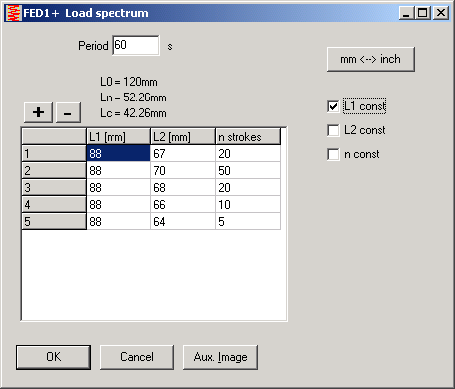
Task: Click L2 cell with value 70
Action: 183,170
